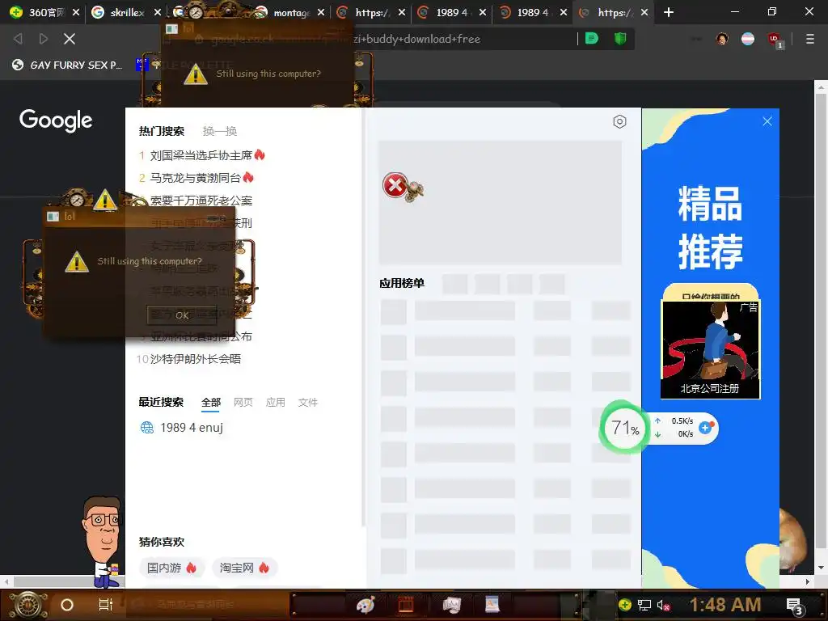The image size is (828, 621).
Task: Open the steampunk Start button
Action: [28, 605]
